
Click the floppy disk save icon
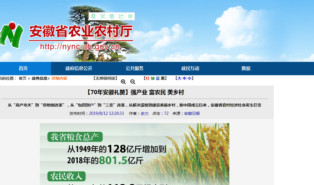[112, 16]
